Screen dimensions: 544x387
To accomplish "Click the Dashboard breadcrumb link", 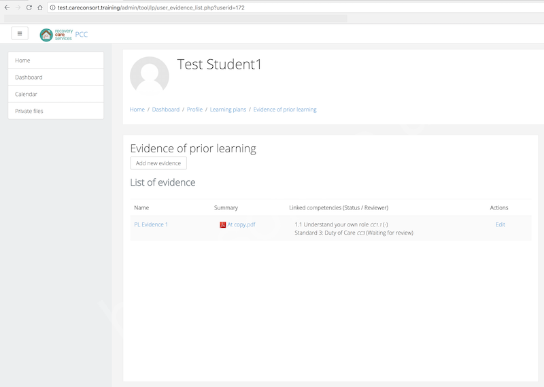I will (166, 110).
